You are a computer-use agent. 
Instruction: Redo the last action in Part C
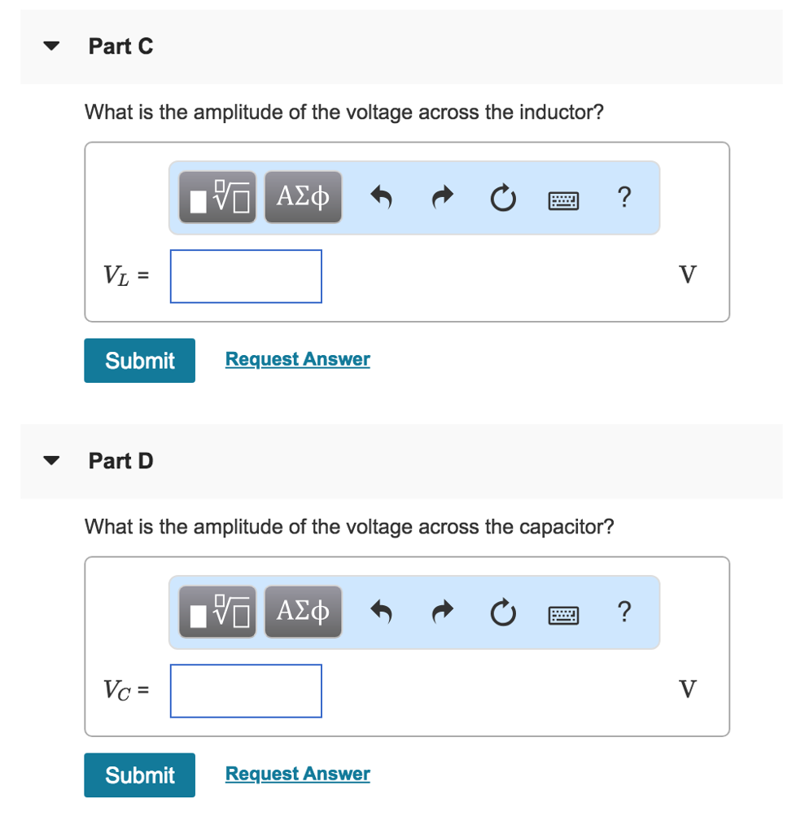point(442,197)
